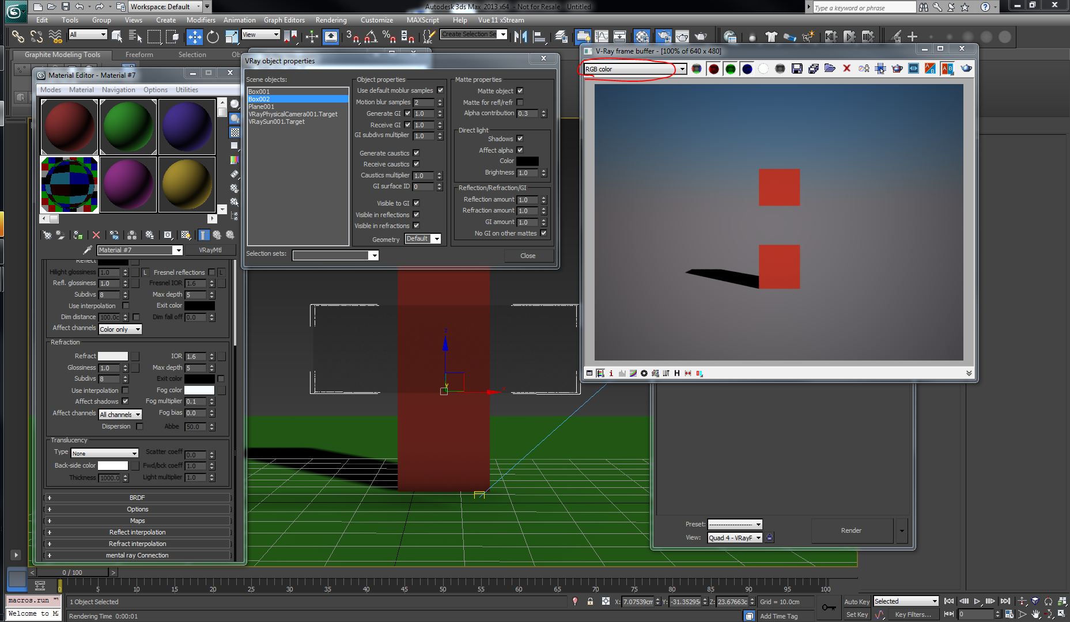
Task: Toggle Show End Result in Material Editor
Action: click(204, 235)
